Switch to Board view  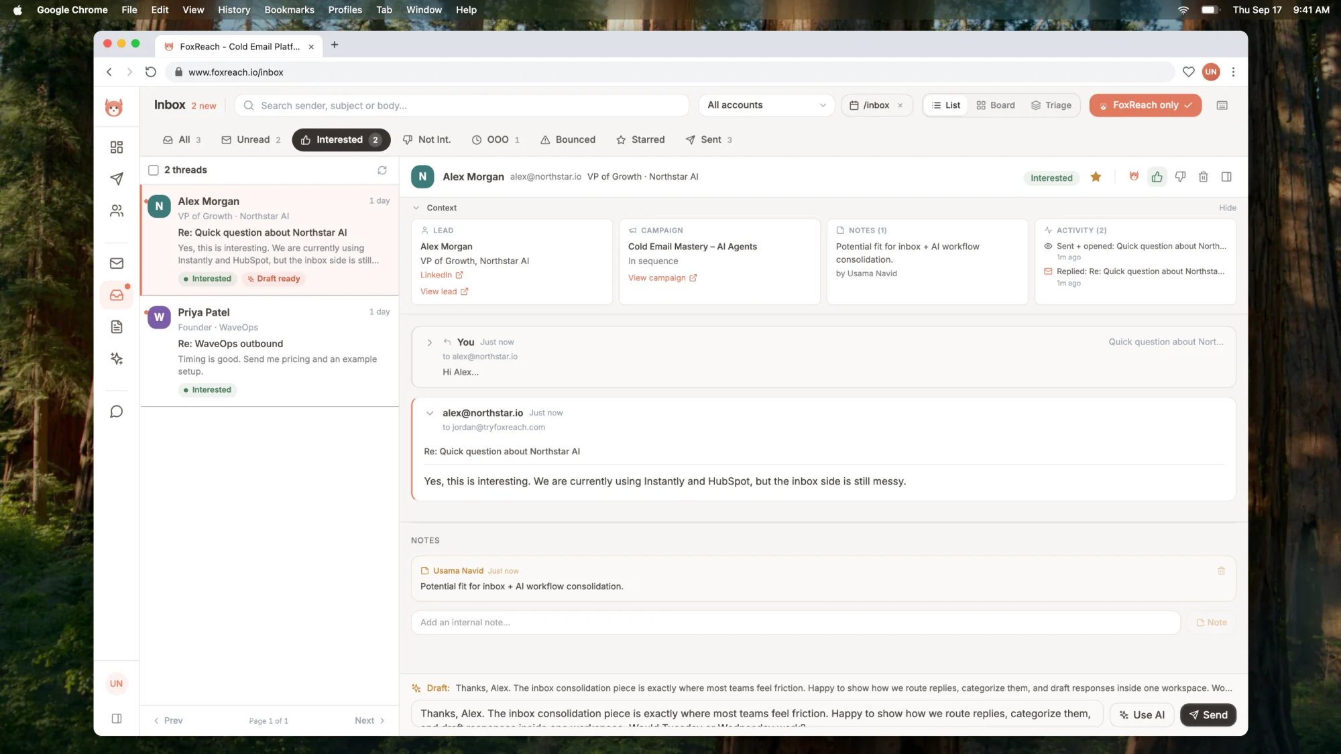[x=996, y=105]
